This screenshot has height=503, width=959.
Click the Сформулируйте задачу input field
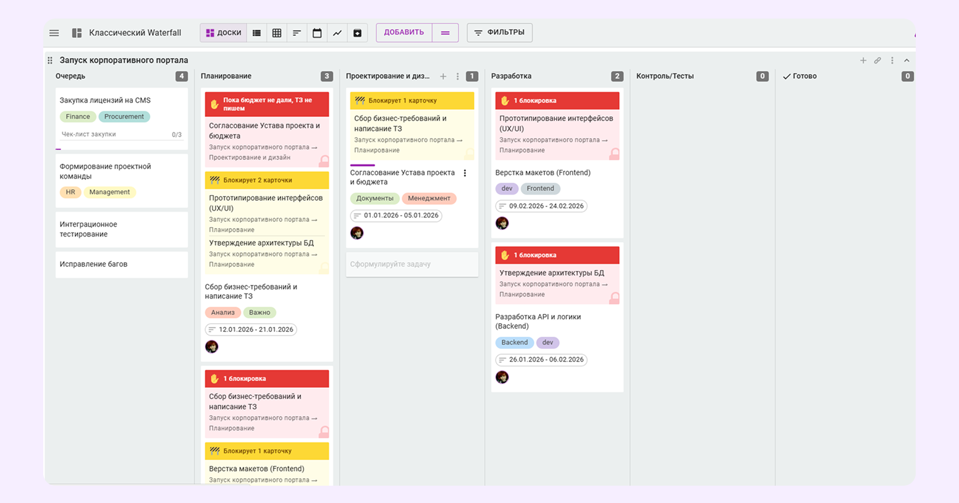point(412,264)
